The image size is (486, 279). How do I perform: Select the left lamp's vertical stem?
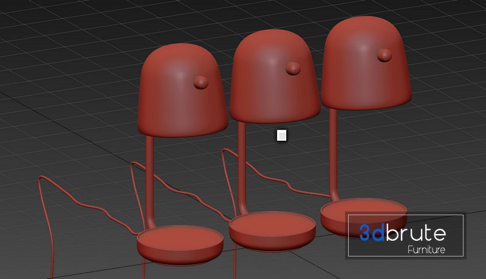click(x=150, y=182)
